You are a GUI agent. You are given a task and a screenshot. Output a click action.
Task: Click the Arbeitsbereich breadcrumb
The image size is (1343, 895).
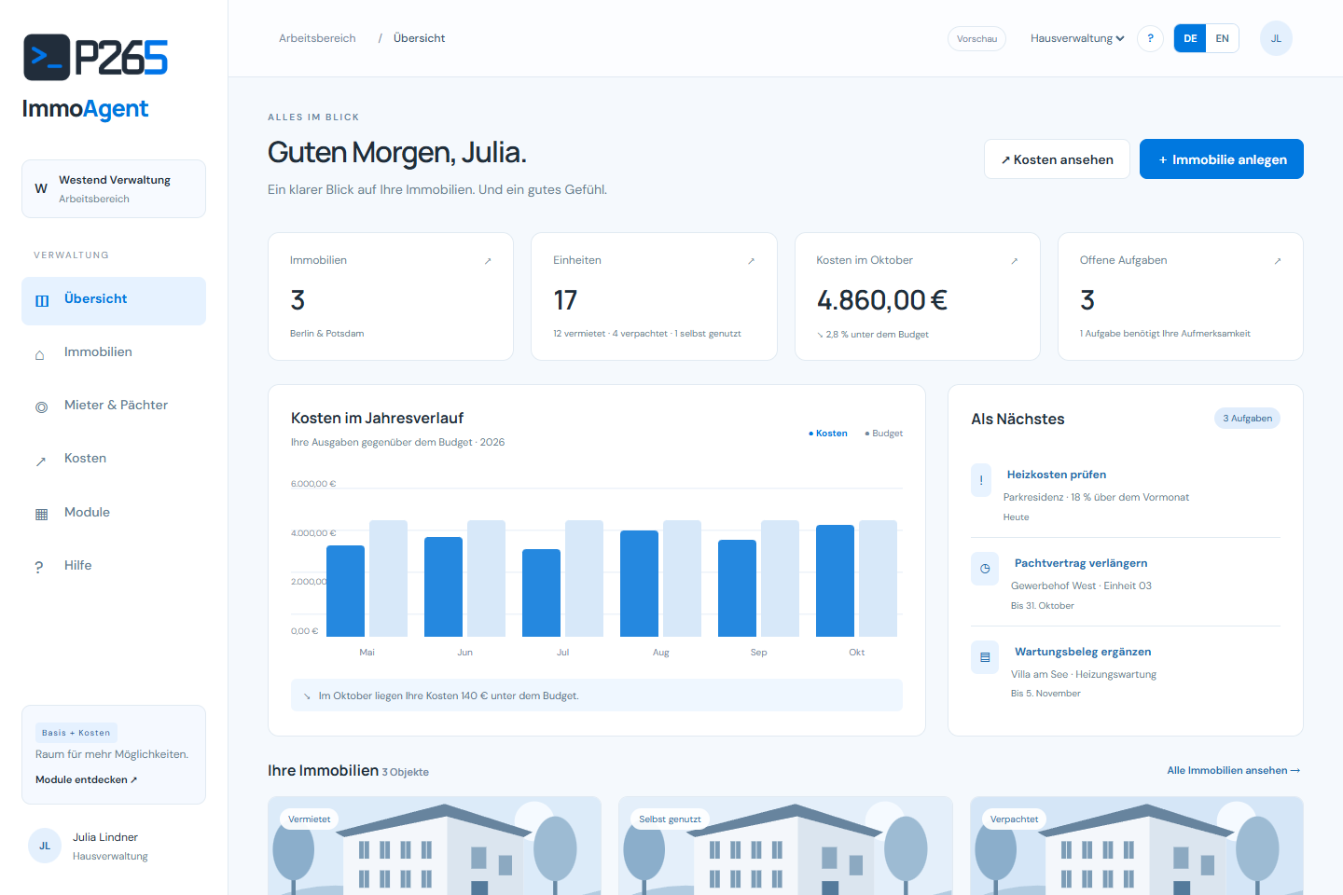[317, 38]
